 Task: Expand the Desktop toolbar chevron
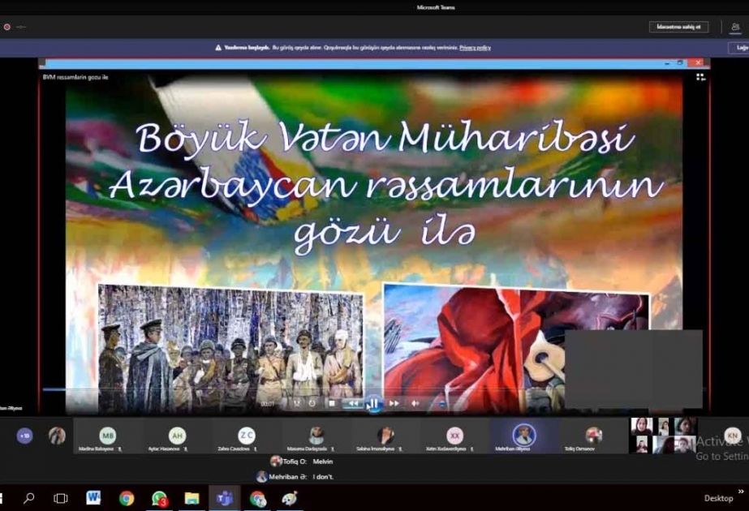click(x=741, y=492)
